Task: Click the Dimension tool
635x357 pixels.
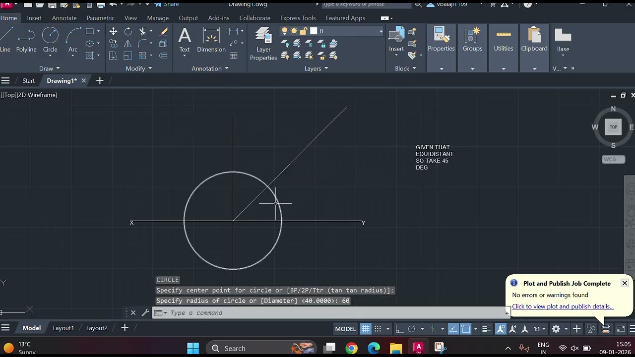Action: tap(211, 40)
